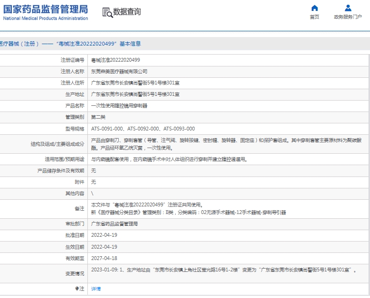Viewport: 370px width, 298px height.
Task: Click the 注册人名称 label
Action: coord(73,72)
